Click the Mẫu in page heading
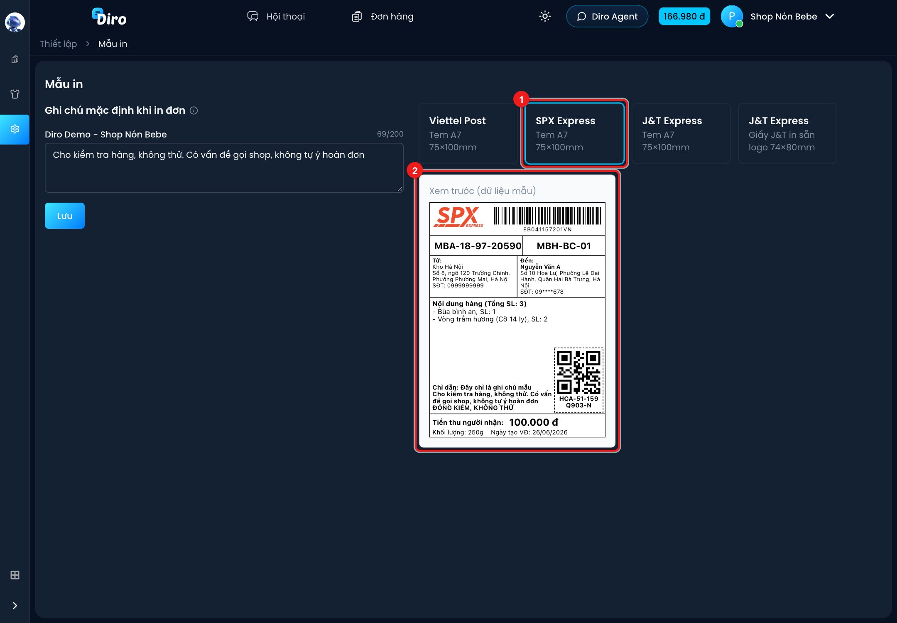The width and height of the screenshot is (897, 623). click(64, 84)
